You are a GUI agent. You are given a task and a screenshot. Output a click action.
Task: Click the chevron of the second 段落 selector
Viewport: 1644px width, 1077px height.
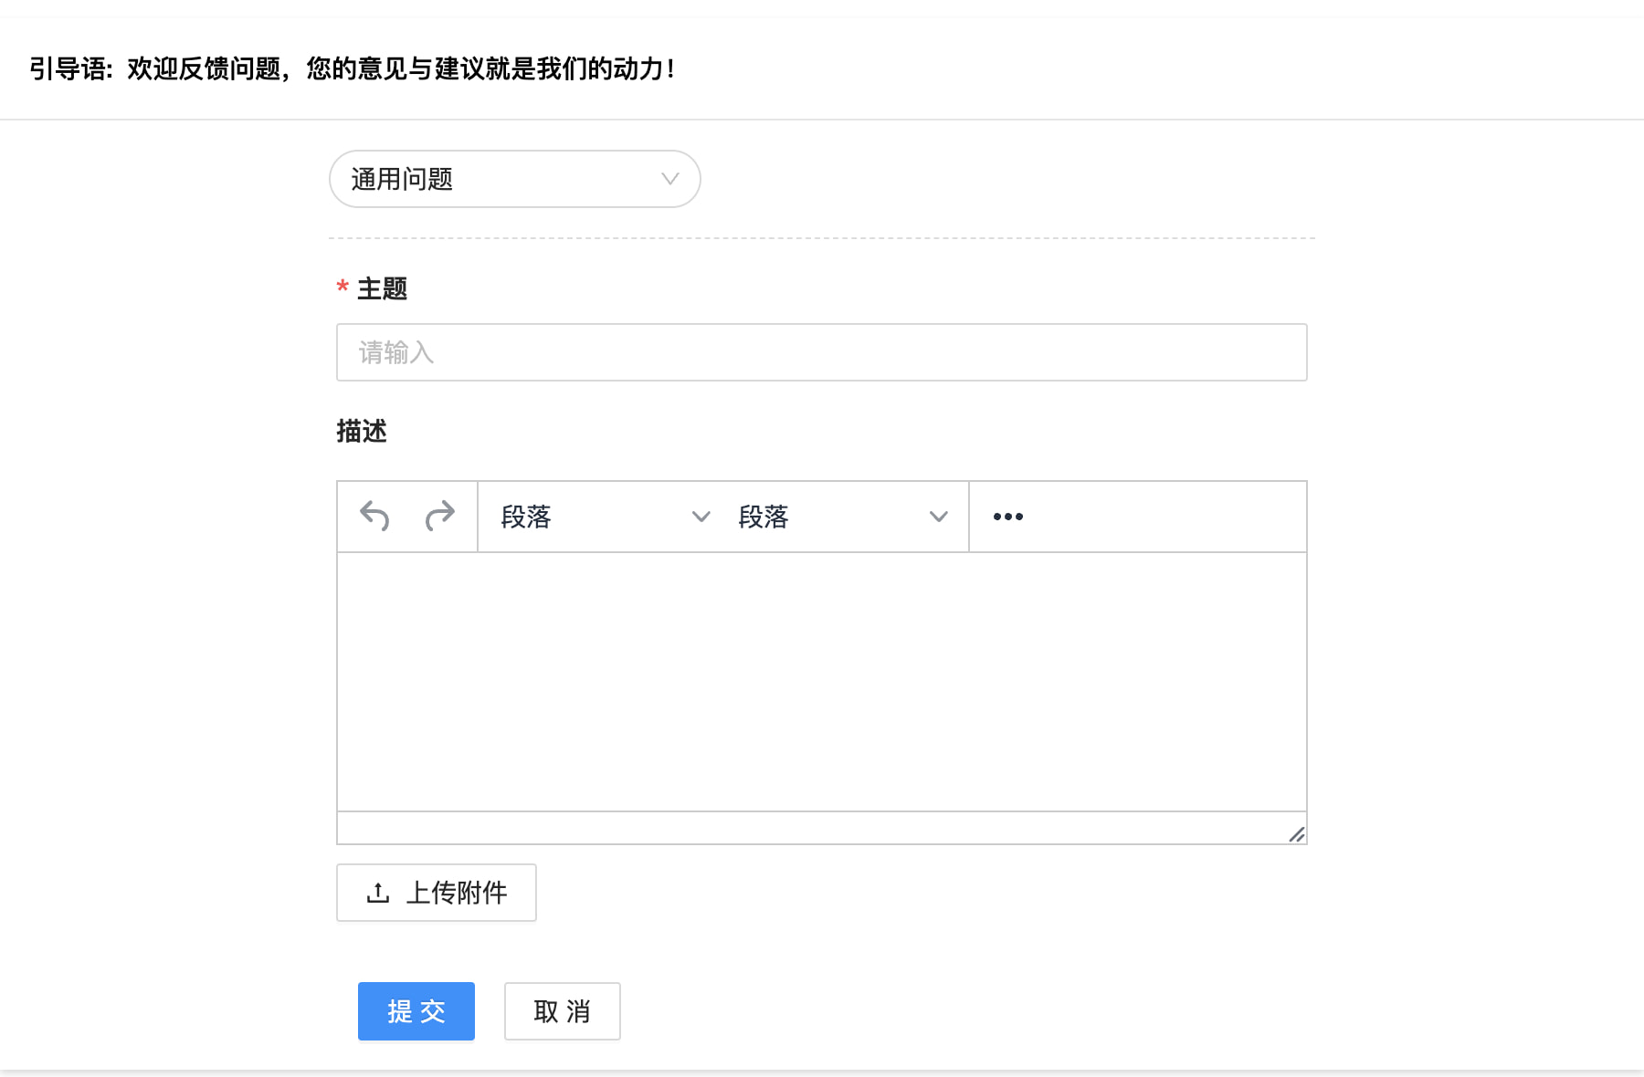(939, 517)
